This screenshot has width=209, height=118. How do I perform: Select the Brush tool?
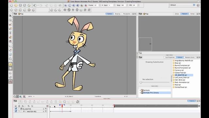click(10, 24)
